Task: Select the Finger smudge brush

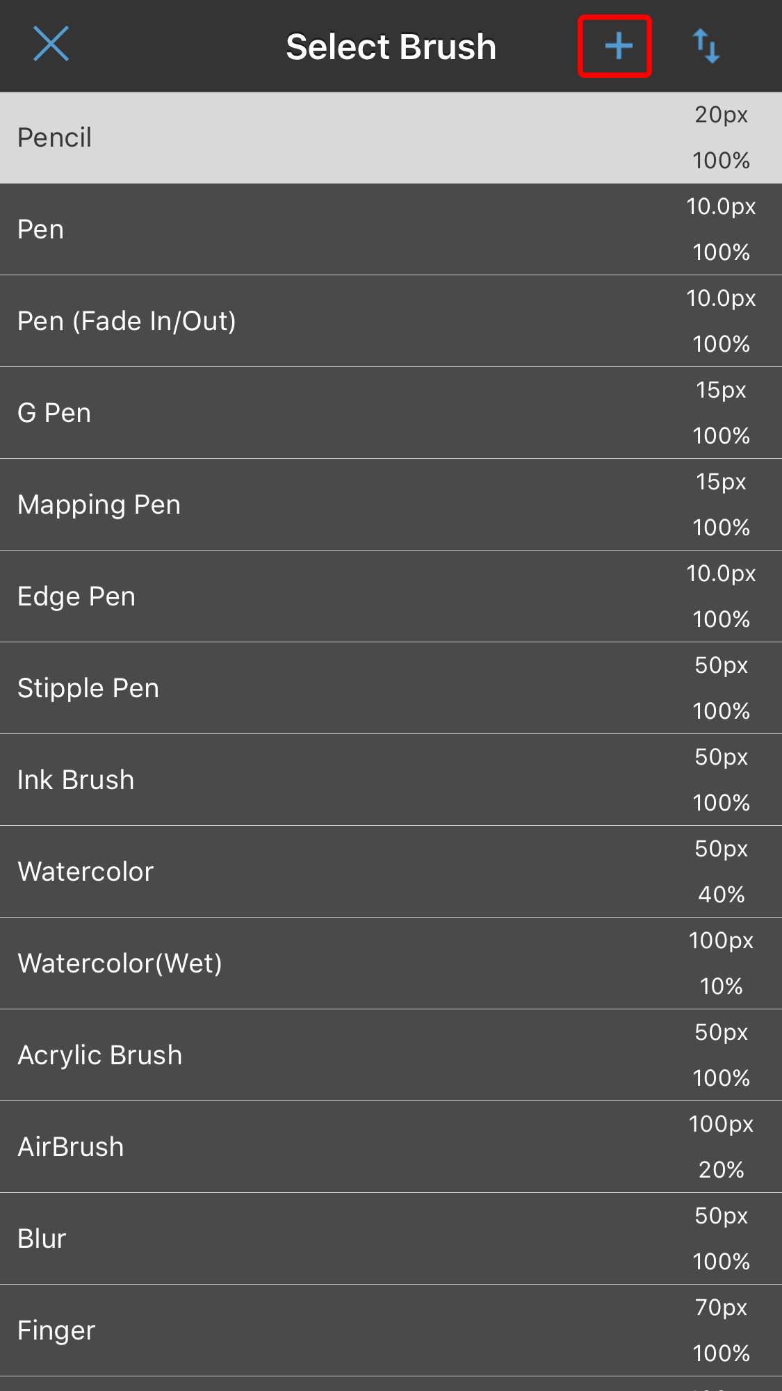Action: click(278, 1329)
